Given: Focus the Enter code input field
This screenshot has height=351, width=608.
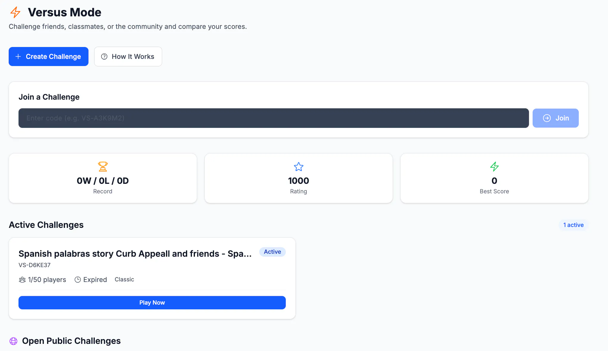Looking at the screenshot, I should [x=274, y=118].
